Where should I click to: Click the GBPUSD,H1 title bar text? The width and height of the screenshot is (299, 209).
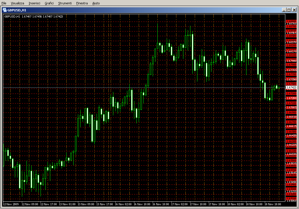pyautogui.click(x=17, y=10)
